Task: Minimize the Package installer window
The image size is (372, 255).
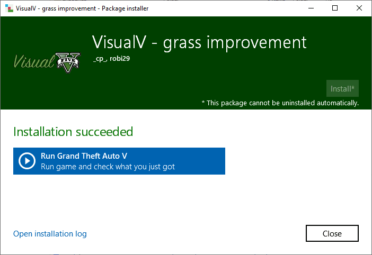Action: (x=311, y=8)
